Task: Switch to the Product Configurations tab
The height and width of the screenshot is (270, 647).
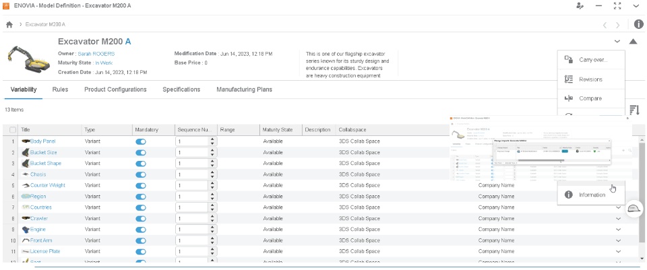Action: [115, 90]
